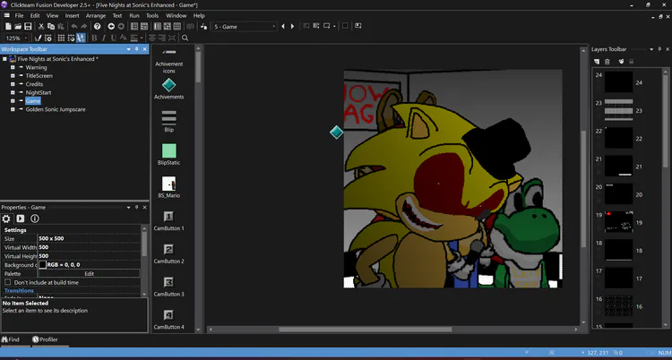Viewport: 672px width, 360px height.
Task: Select the CamButton 1 object
Action: [168, 220]
